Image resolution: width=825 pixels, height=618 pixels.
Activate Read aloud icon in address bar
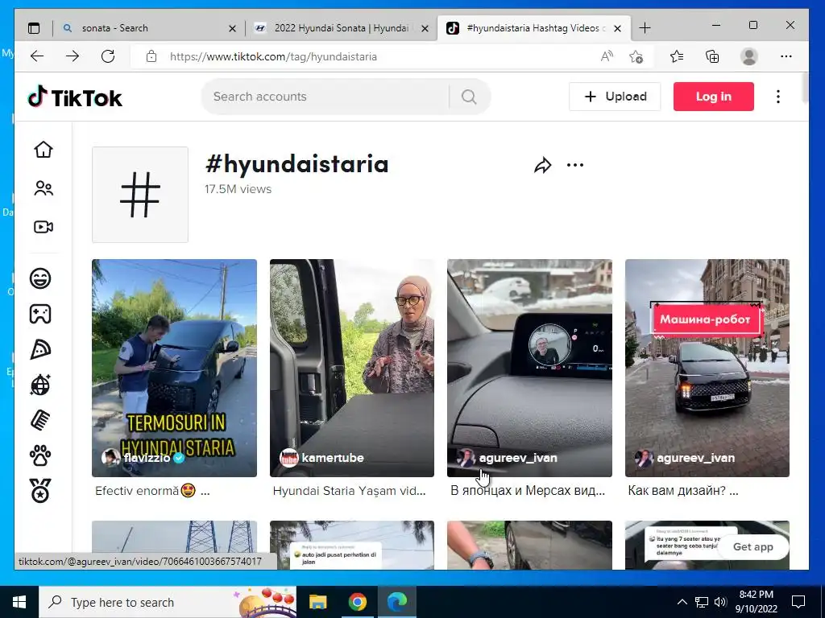pyautogui.click(x=607, y=56)
